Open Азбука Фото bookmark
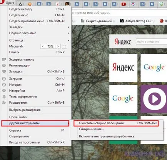 tap(137, 21)
